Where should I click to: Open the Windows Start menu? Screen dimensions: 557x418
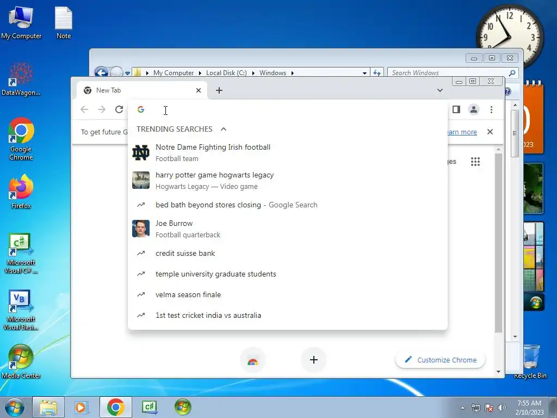(x=15, y=407)
